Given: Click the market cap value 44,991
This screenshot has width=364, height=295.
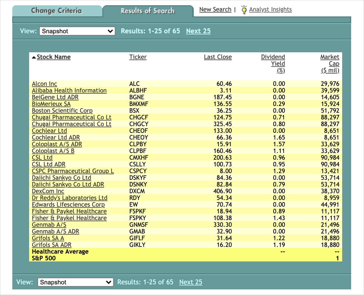Looking at the screenshot, I should 330,205.
